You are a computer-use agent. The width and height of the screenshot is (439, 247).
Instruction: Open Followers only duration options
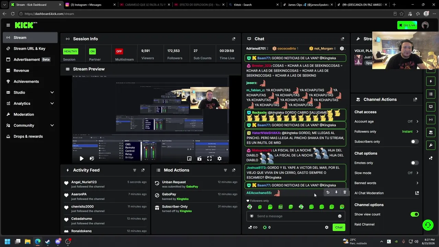pos(387,131)
